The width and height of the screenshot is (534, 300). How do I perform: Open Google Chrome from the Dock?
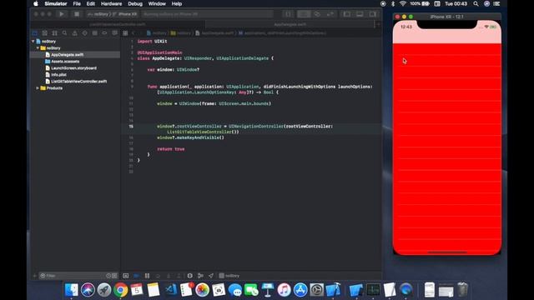pyautogui.click(x=120, y=290)
